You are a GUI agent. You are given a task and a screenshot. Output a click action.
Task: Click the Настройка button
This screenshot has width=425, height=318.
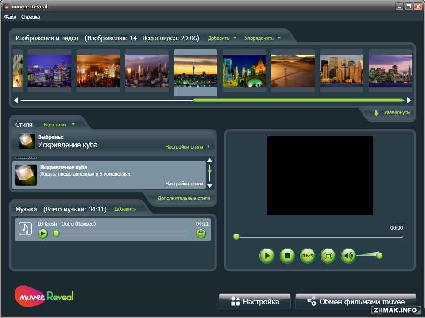[x=255, y=302]
